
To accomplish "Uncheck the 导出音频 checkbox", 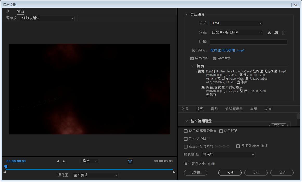I will [215, 58].
